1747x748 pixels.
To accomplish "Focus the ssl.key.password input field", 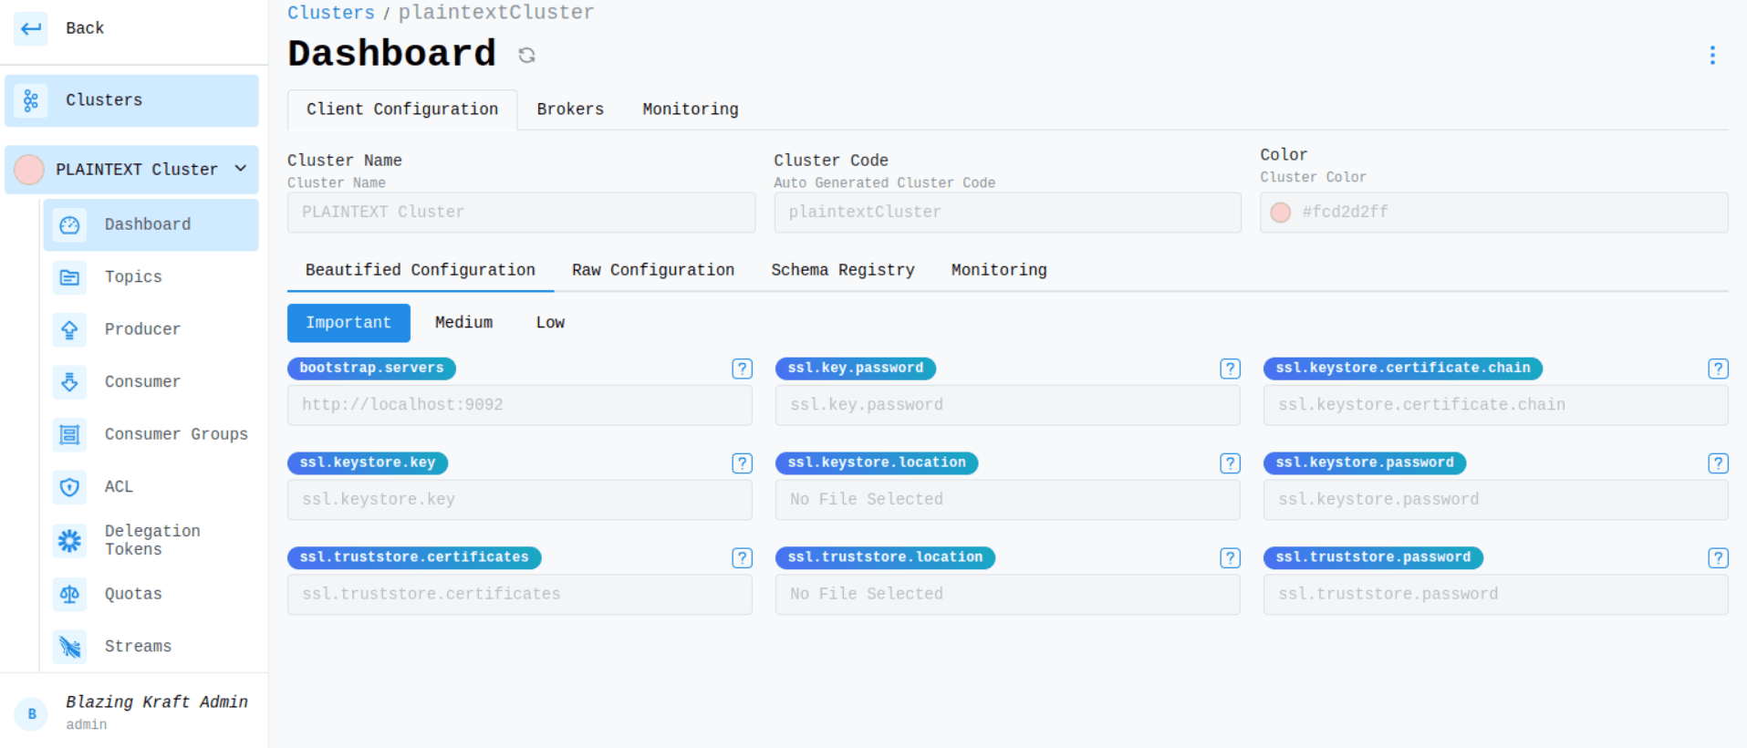I will pos(1008,405).
